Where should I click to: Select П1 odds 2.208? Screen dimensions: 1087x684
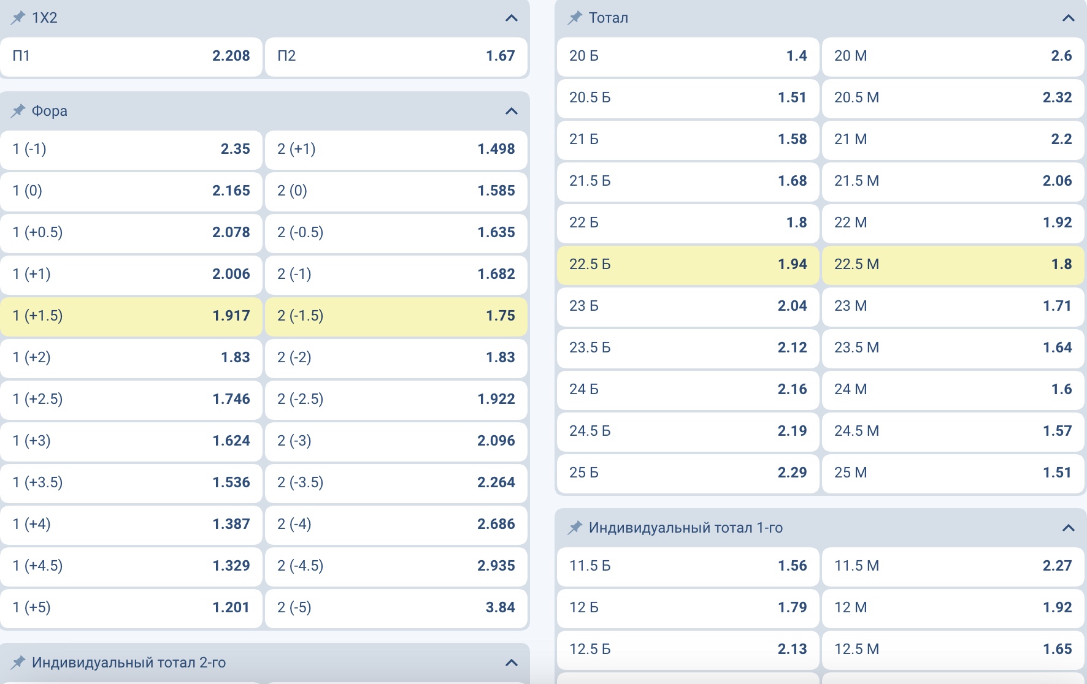pos(131,56)
